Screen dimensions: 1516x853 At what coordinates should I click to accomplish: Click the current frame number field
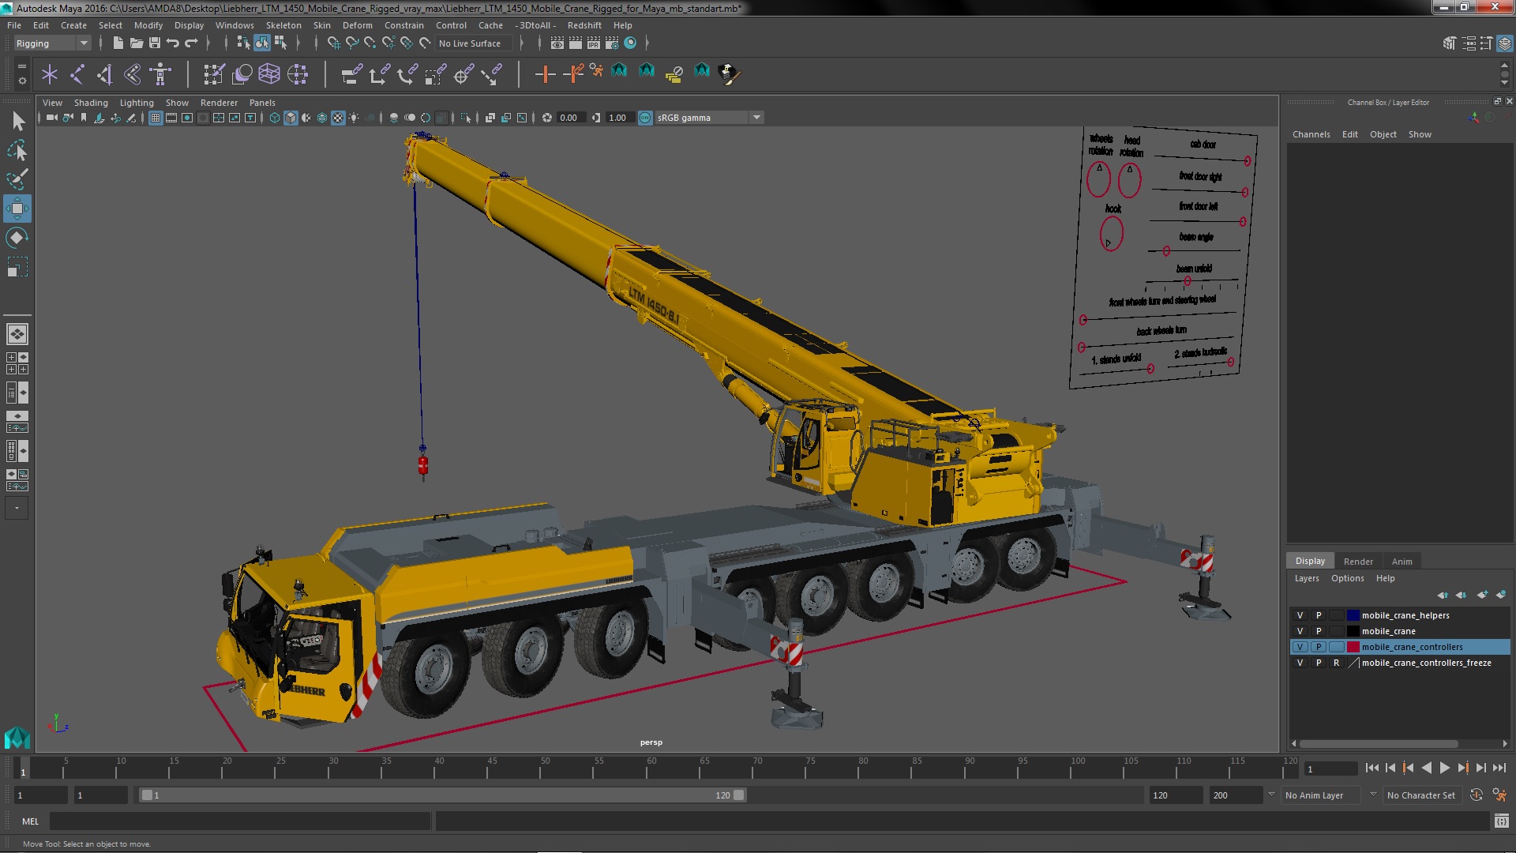click(1330, 769)
